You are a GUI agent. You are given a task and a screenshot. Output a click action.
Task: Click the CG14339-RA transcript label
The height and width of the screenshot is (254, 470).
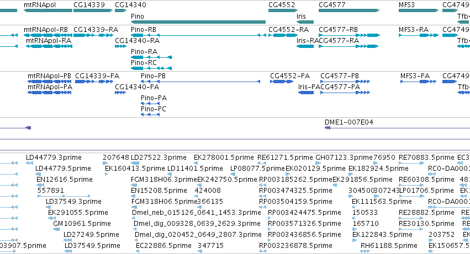(x=96, y=30)
